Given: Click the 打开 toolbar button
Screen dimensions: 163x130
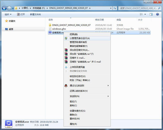Looking at the screenshot, I should [x=21, y=14].
